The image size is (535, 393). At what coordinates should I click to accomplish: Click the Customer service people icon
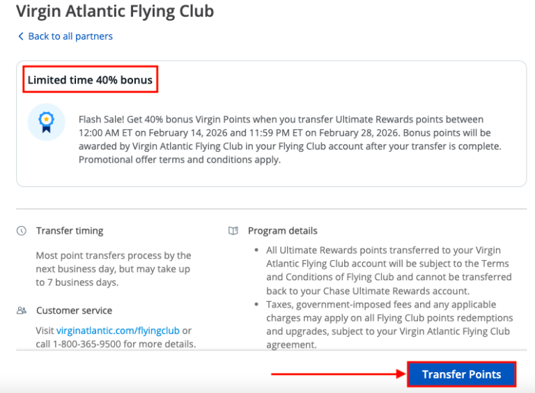(22, 310)
